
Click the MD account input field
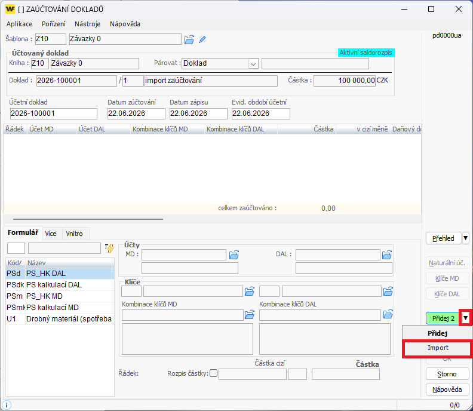click(x=184, y=254)
